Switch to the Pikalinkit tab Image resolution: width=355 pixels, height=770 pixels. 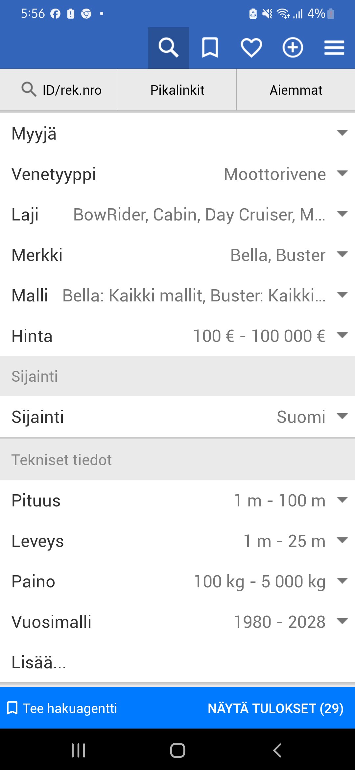[x=177, y=90]
